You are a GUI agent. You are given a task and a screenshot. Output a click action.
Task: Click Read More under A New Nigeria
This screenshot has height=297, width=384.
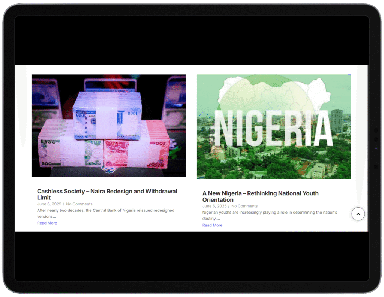[212, 225]
